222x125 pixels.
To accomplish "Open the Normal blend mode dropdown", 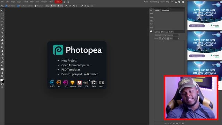I will pyautogui.click(x=161, y=35).
